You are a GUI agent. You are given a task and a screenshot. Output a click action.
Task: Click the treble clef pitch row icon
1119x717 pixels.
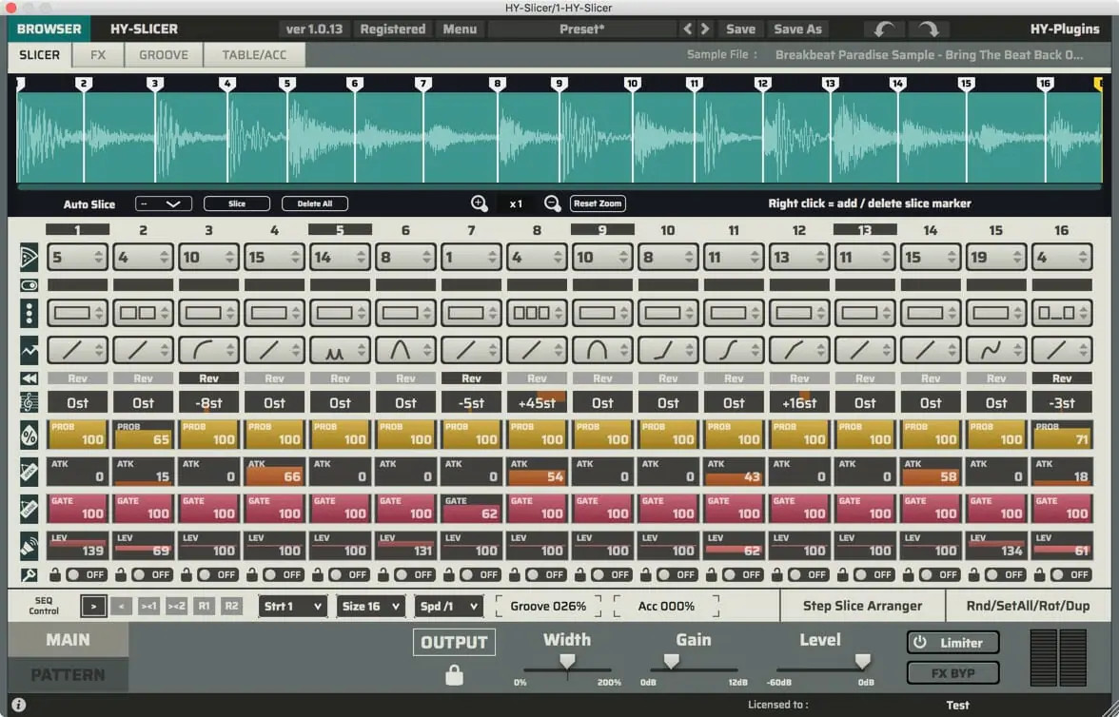29,399
